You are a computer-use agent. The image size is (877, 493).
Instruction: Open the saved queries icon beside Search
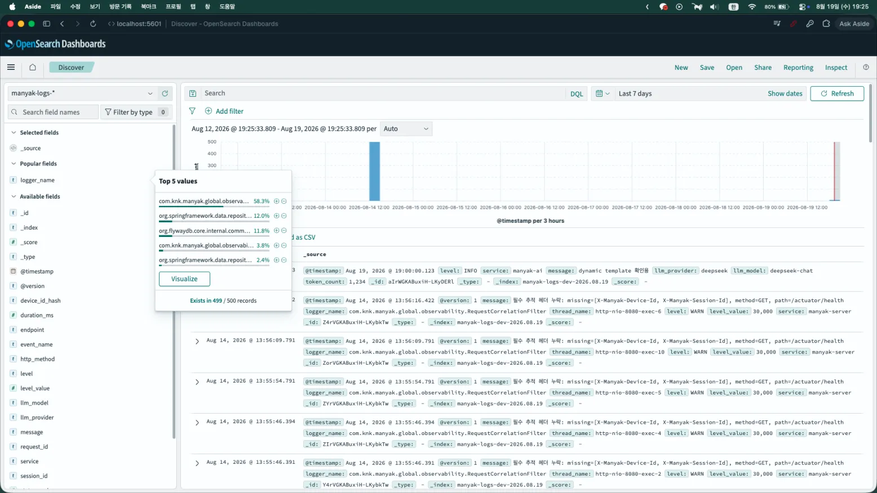tap(193, 93)
